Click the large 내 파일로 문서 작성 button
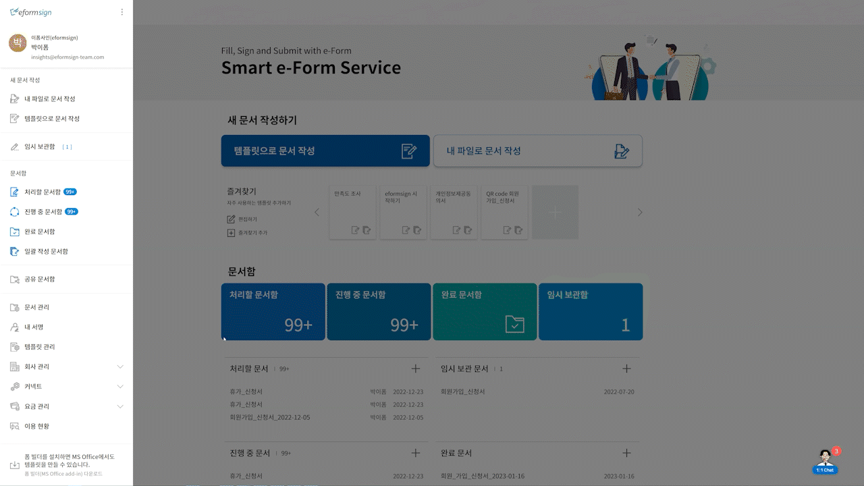This screenshot has width=864, height=486. pos(537,151)
